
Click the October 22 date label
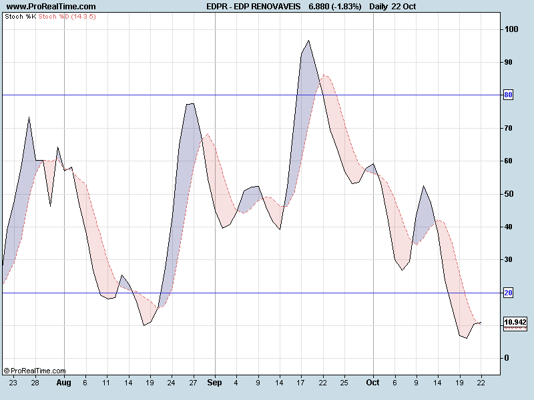(481, 383)
